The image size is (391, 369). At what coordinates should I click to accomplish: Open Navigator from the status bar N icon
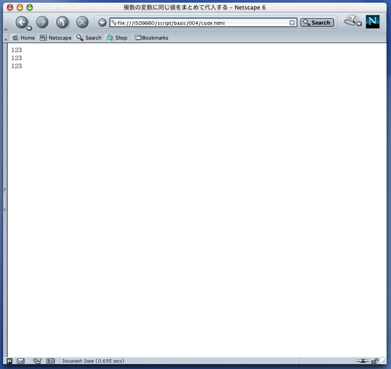9,361
